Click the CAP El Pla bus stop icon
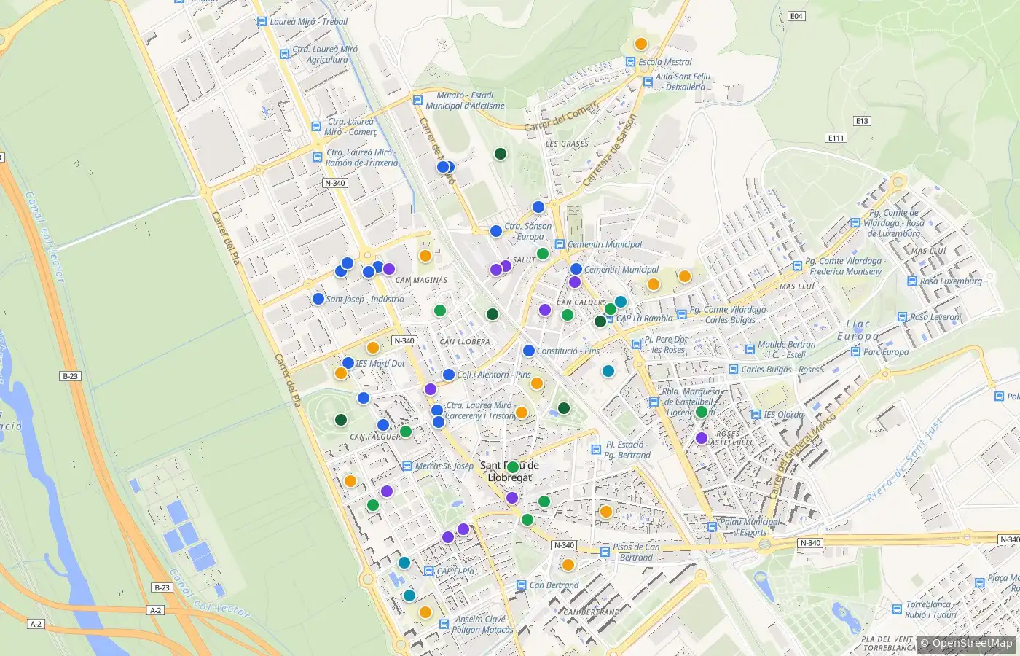This screenshot has height=656, width=1020. (429, 571)
